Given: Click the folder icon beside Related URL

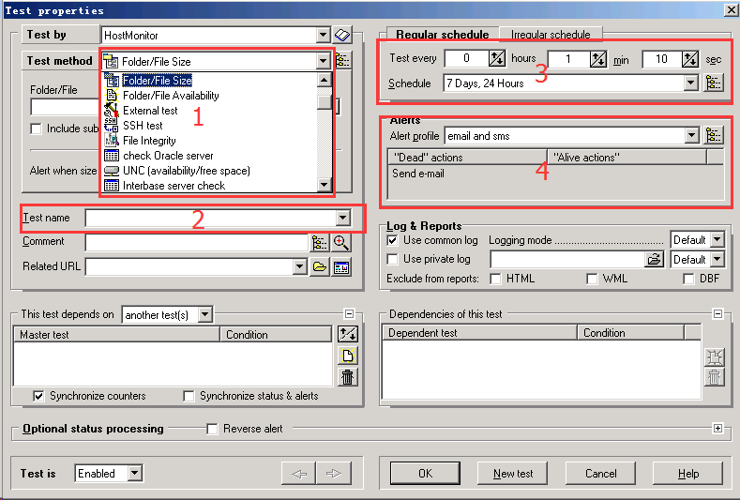Looking at the screenshot, I should 320,267.
